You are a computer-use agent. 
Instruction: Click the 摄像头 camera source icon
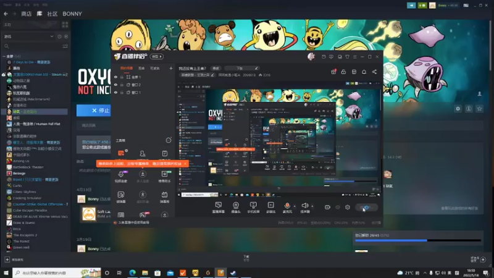point(236,208)
